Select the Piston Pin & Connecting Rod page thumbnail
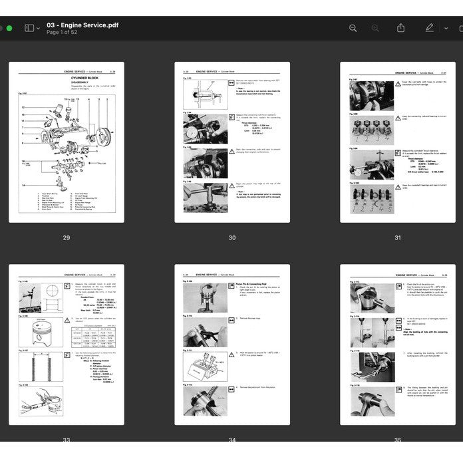Screen dimensions: 463x463 point(231,345)
